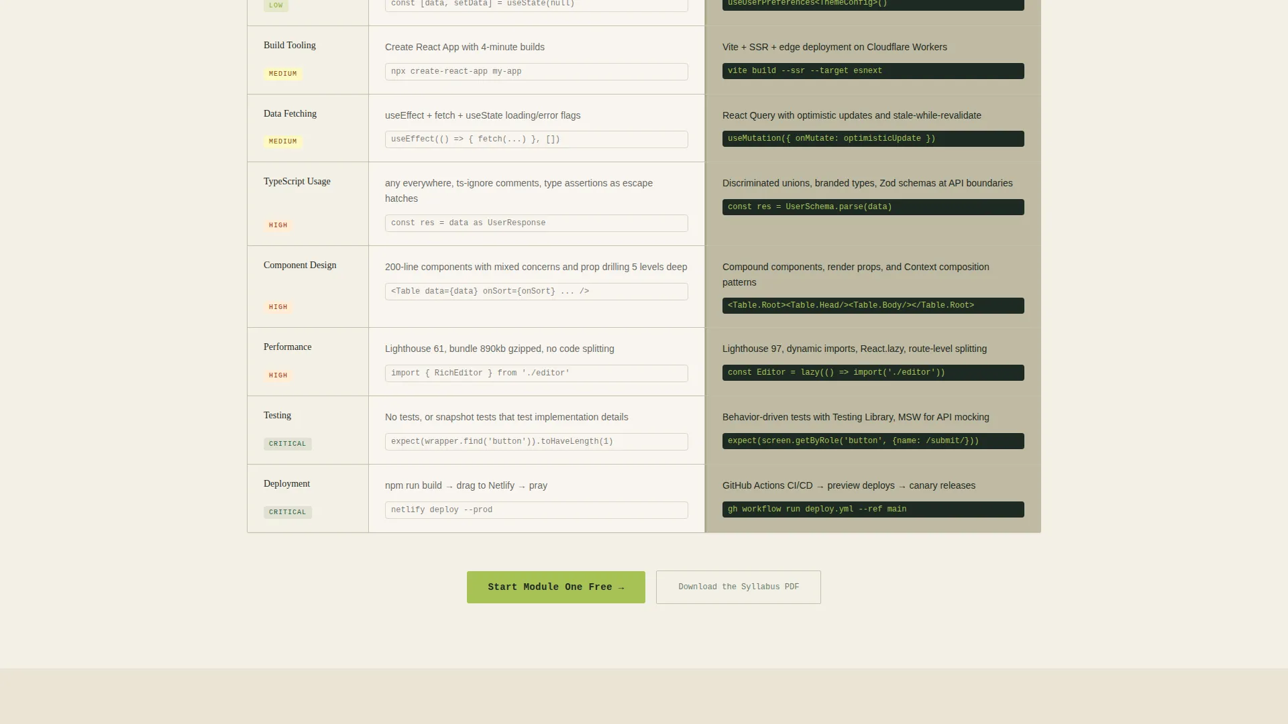Click npm run build drag to Netlify text
This screenshot has height=724, width=1288.
click(466, 485)
